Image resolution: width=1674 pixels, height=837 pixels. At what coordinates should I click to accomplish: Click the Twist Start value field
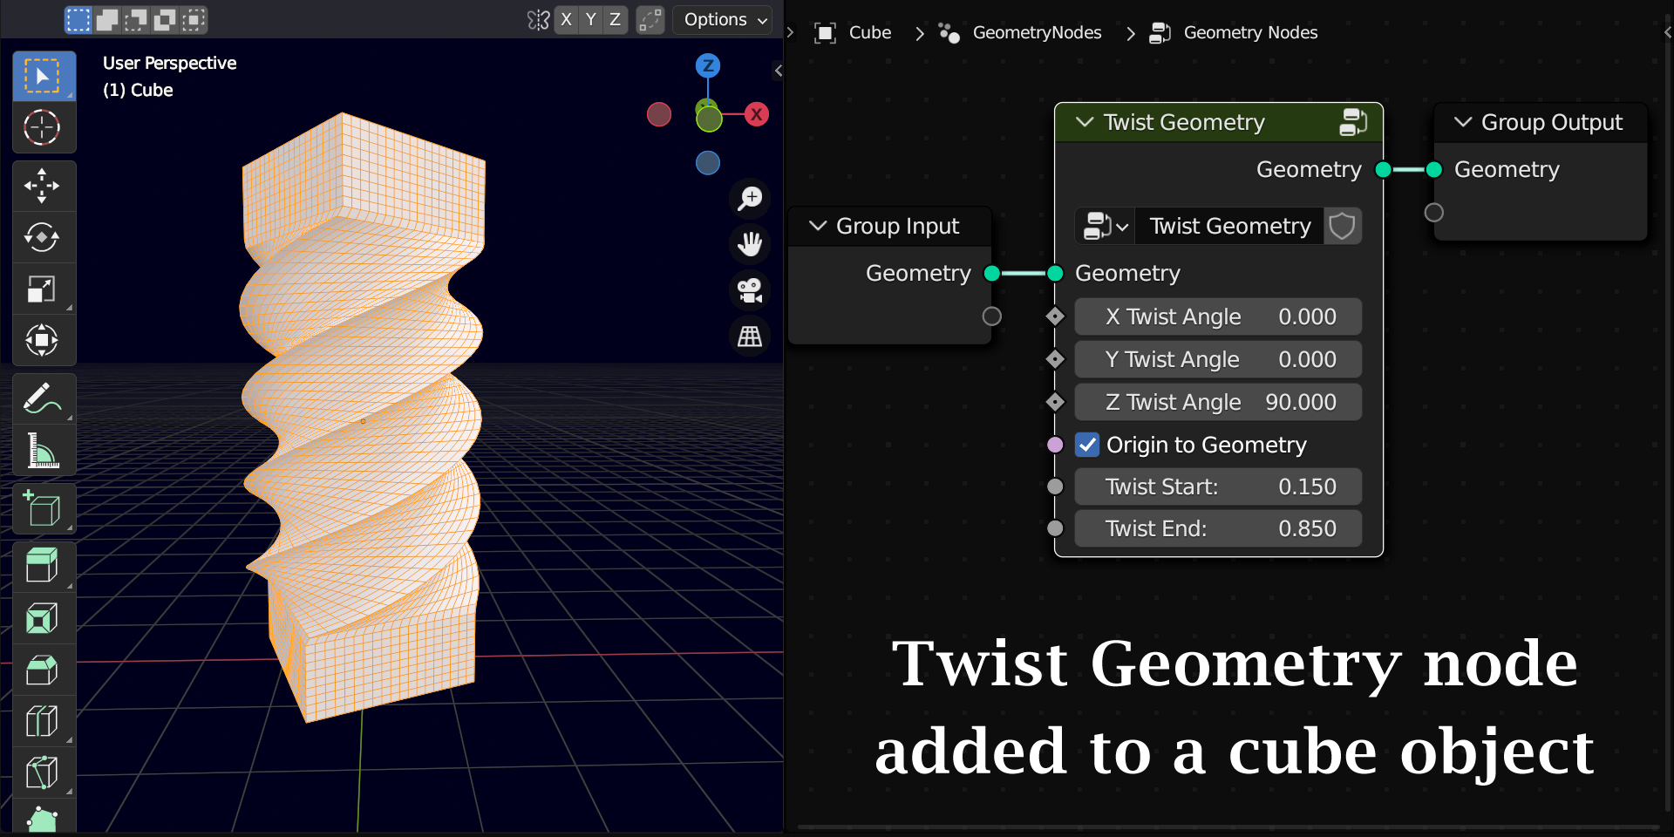pyautogui.click(x=1218, y=487)
